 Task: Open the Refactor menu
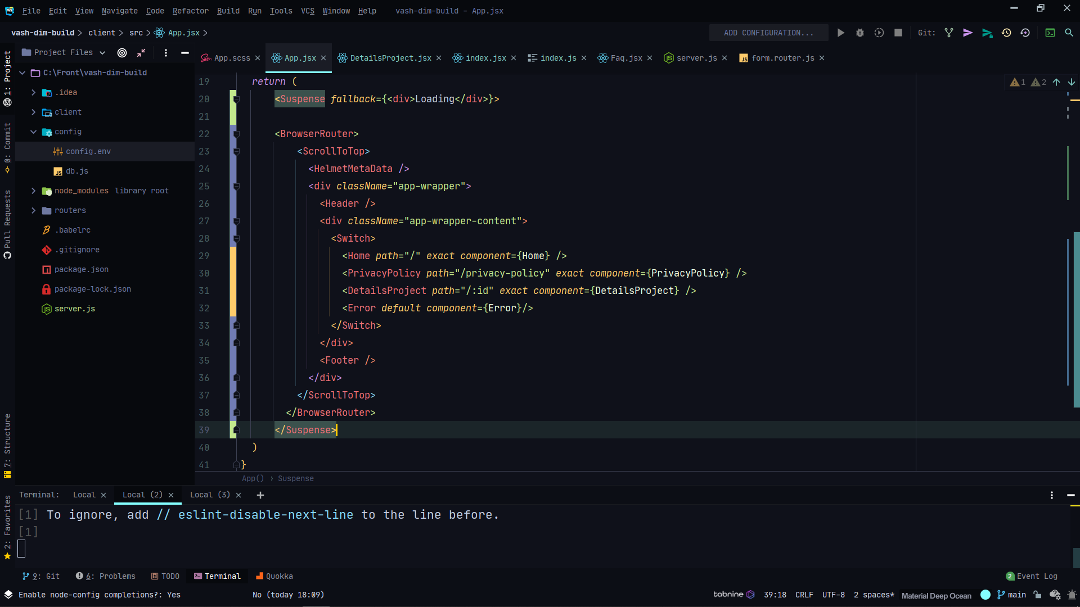190,11
